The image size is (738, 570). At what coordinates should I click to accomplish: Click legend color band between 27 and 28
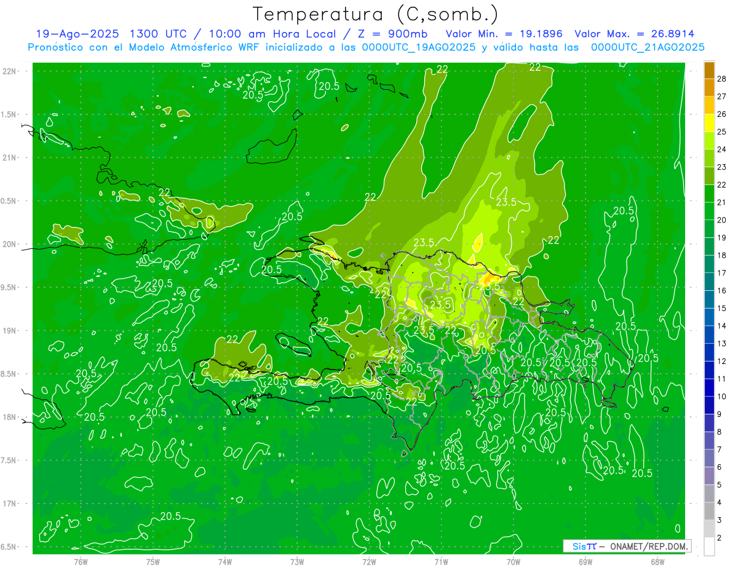tap(709, 88)
